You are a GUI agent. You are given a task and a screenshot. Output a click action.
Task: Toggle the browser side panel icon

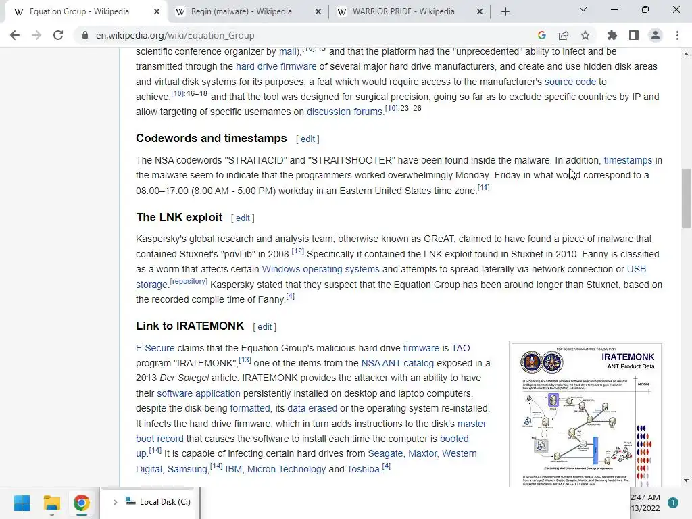(634, 35)
